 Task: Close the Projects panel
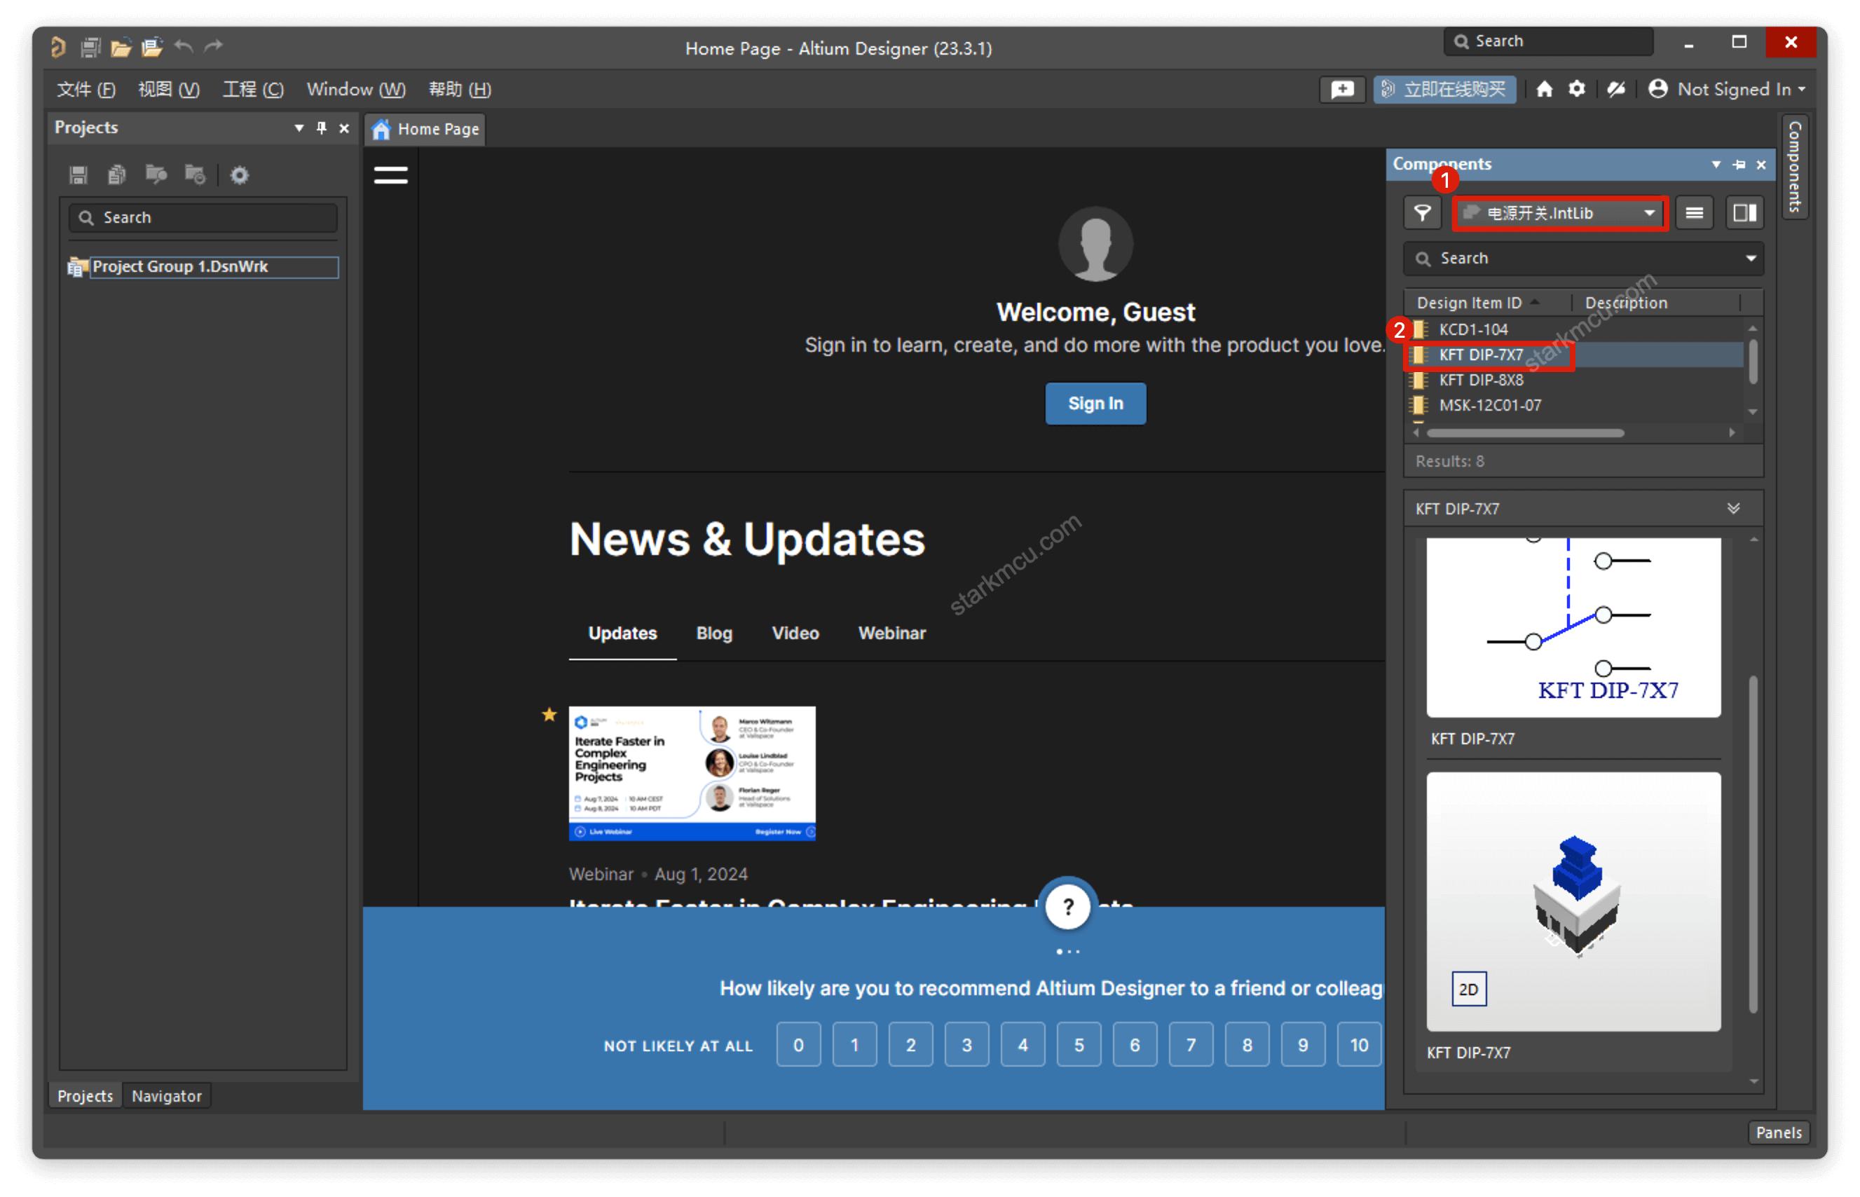[x=343, y=128]
